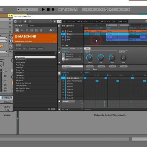
Task: Select the Velocity lane label
Action: point(68,101)
